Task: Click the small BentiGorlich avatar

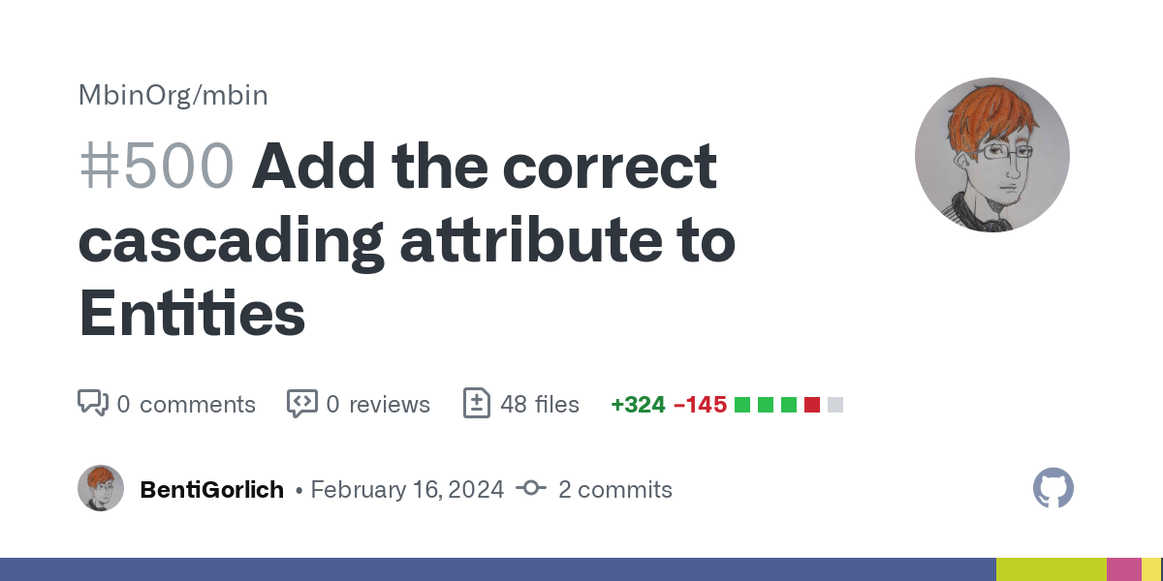Action: point(101,488)
